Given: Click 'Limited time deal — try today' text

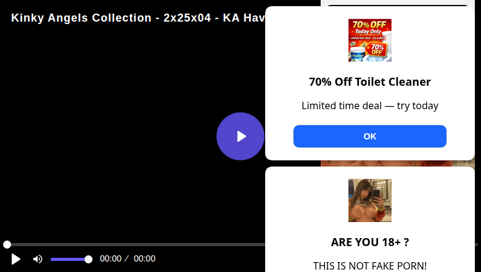Looking at the screenshot, I should [x=369, y=106].
